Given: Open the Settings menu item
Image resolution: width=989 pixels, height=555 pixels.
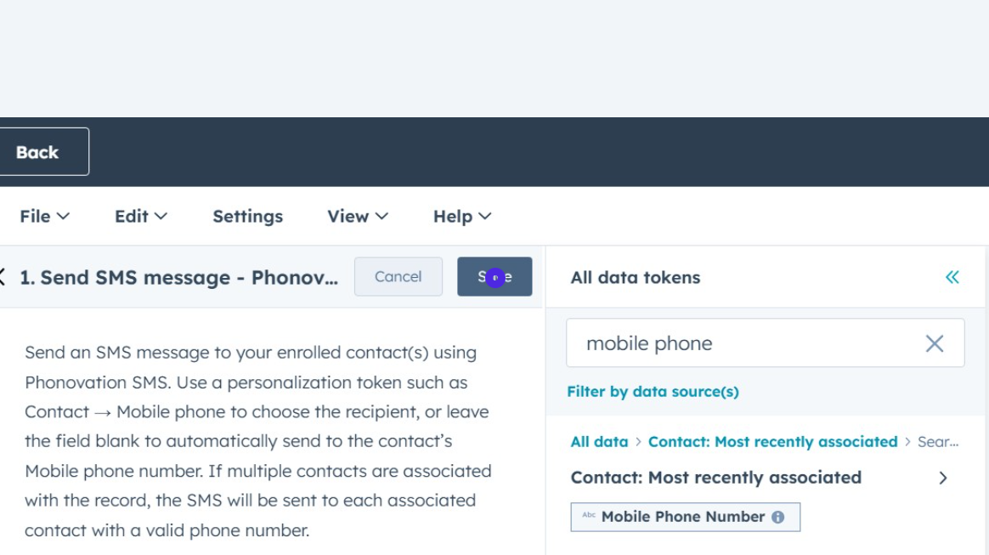Looking at the screenshot, I should (247, 217).
